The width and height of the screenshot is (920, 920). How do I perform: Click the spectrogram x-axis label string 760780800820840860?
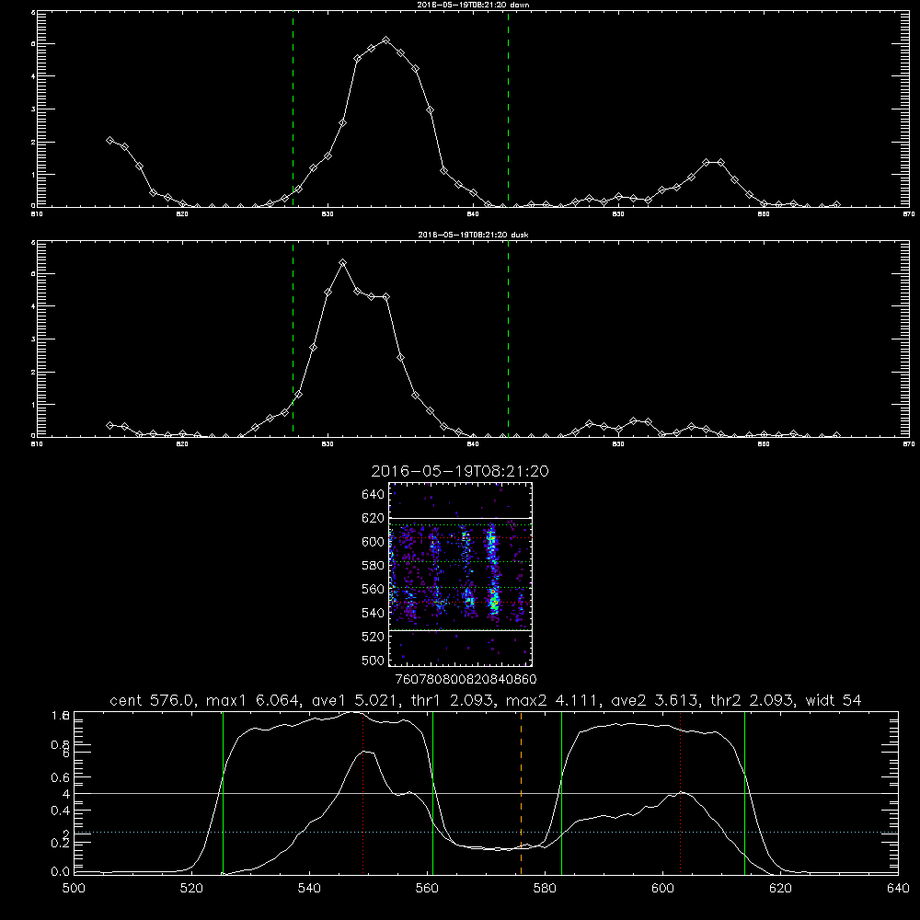coord(466,679)
